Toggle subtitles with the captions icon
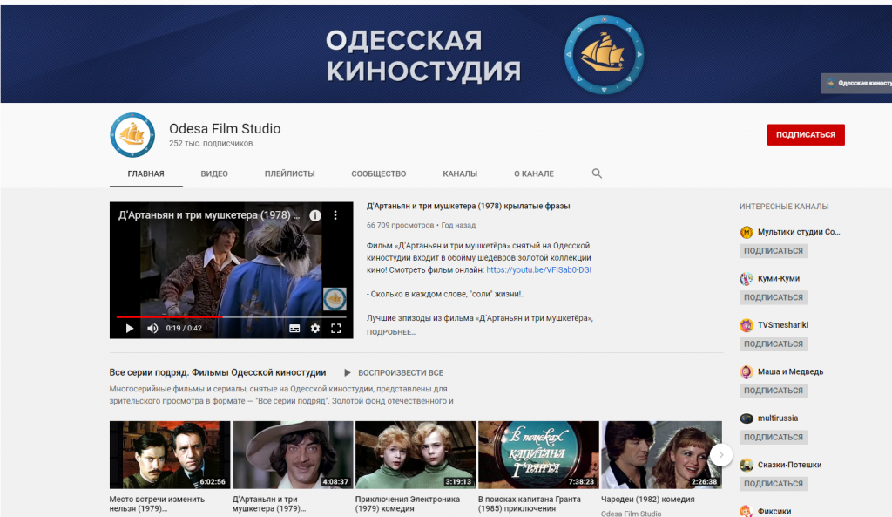Image resolution: width=892 pixels, height=517 pixels. coord(294,329)
